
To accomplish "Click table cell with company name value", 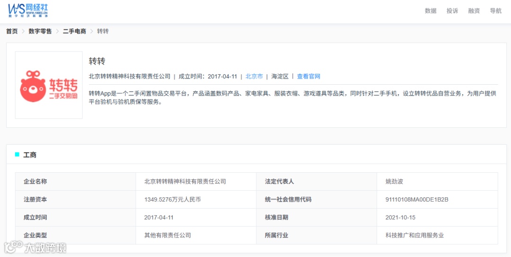I will 196,181.
